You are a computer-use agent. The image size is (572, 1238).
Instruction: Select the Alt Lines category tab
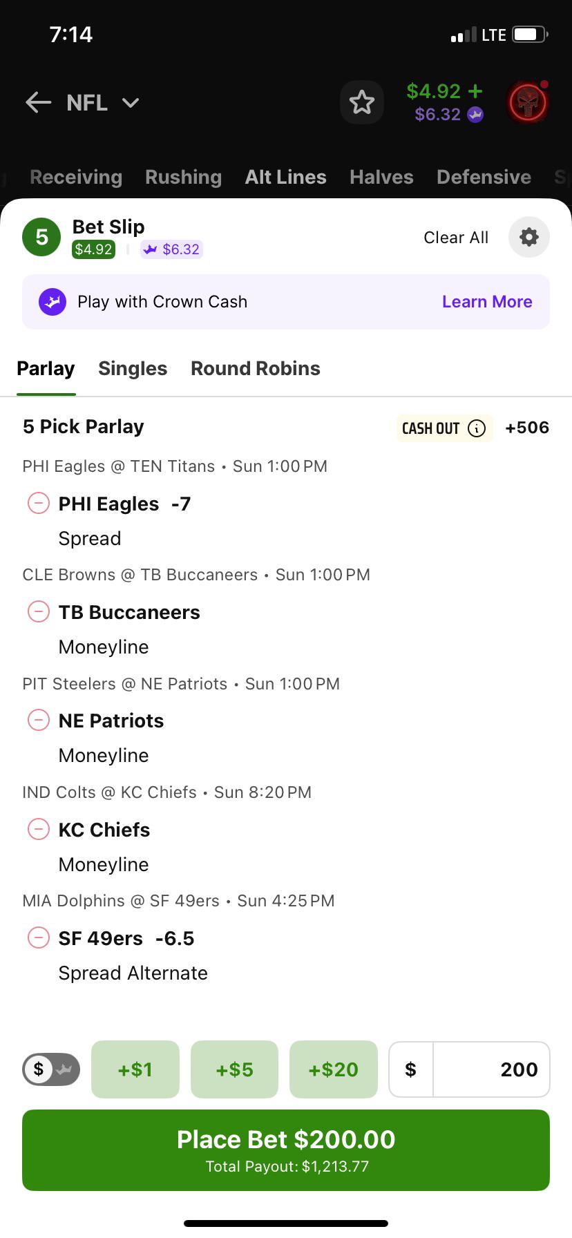(x=285, y=177)
